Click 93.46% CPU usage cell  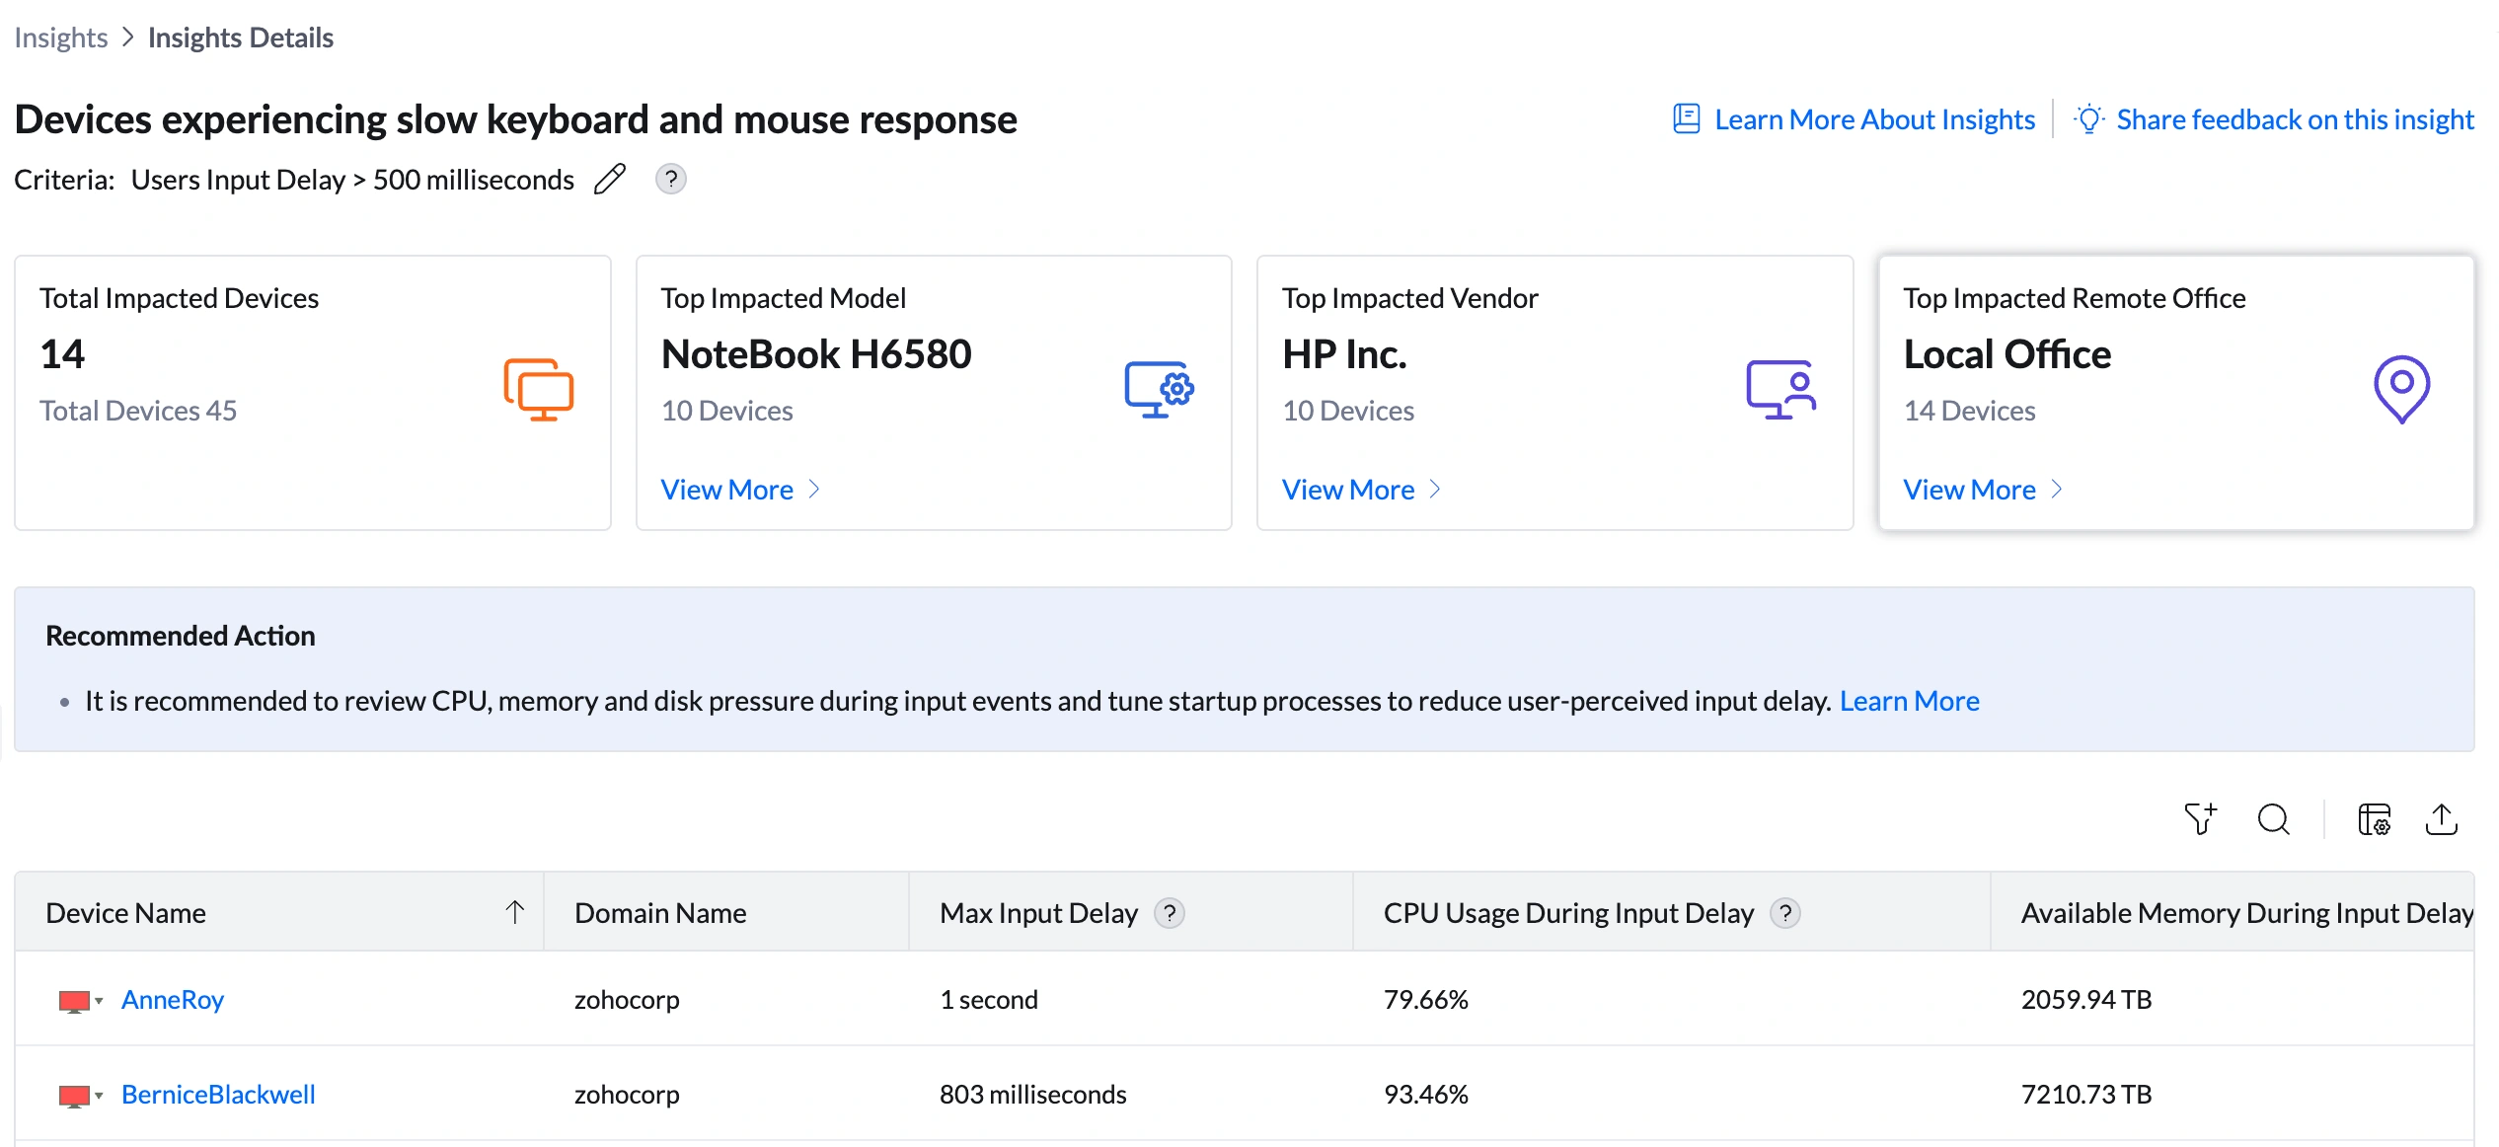(1425, 1095)
